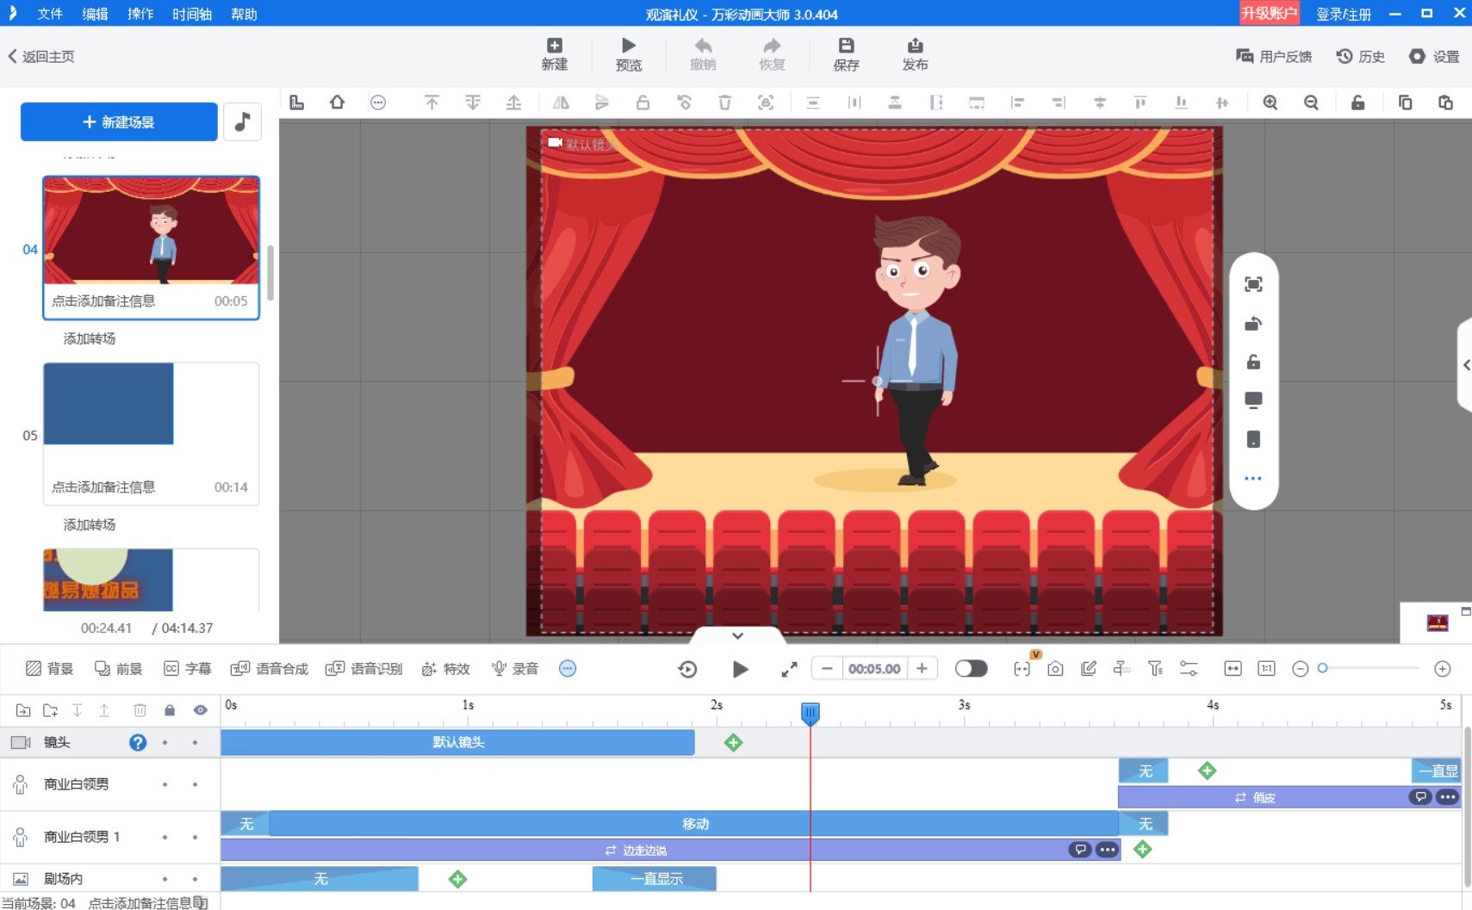The image size is (1472, 910).
Task: Click the help question mark on 镜头 row
Action: (x=138, y=742)
